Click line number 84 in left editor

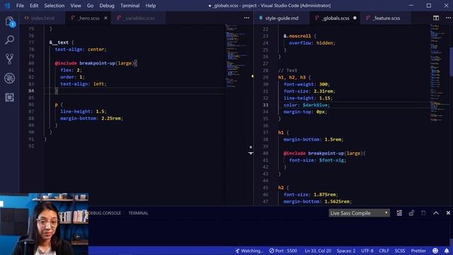click(31, 91)
